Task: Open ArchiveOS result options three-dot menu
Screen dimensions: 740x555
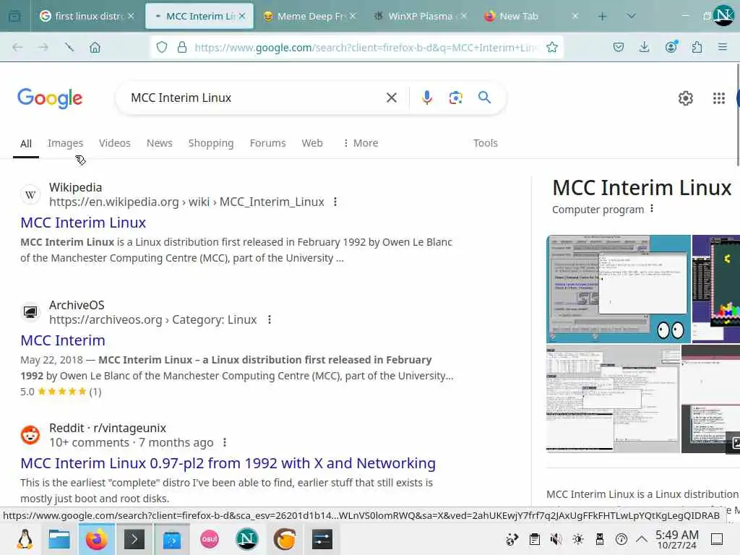Action: 270,319
